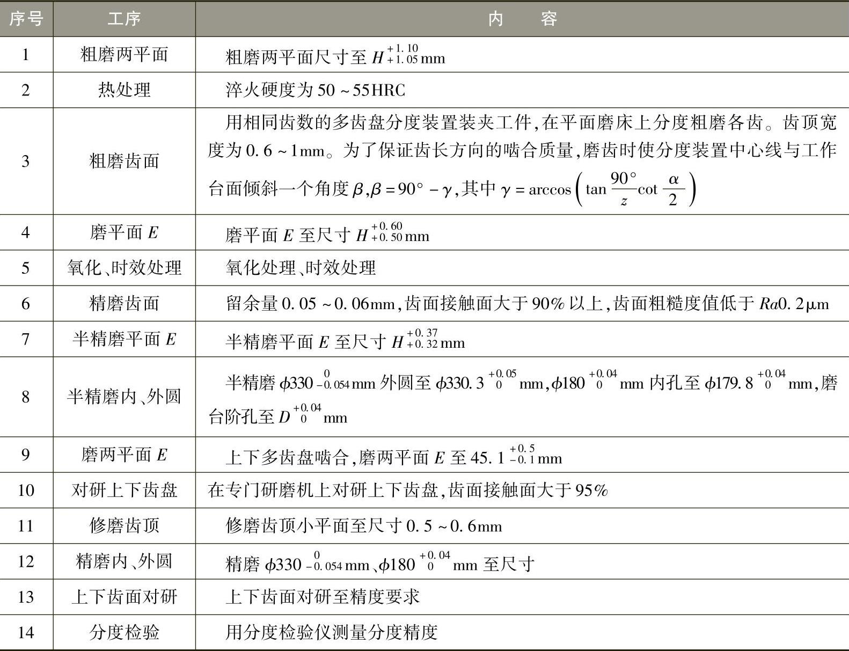The height and width of the screenshot is (651, 849).
Task: Click sequence number 1 cell
Action: tap(26, 55)
